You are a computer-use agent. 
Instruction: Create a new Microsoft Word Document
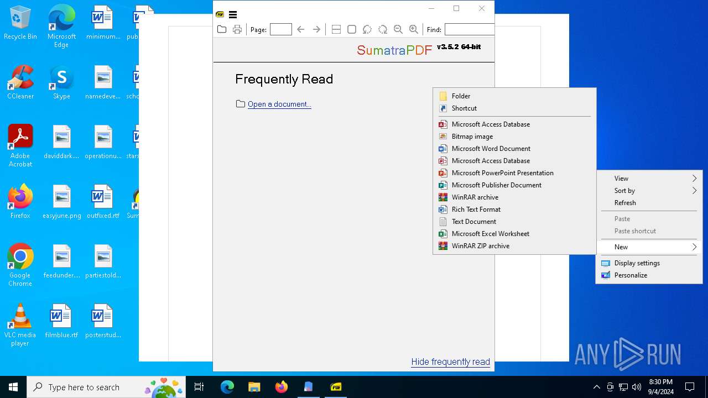click(x=514, y=149)
